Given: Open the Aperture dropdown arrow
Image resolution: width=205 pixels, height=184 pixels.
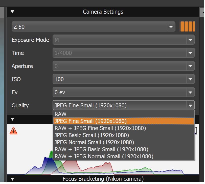Looking at the screenshot, I should (x=190, y=66).
